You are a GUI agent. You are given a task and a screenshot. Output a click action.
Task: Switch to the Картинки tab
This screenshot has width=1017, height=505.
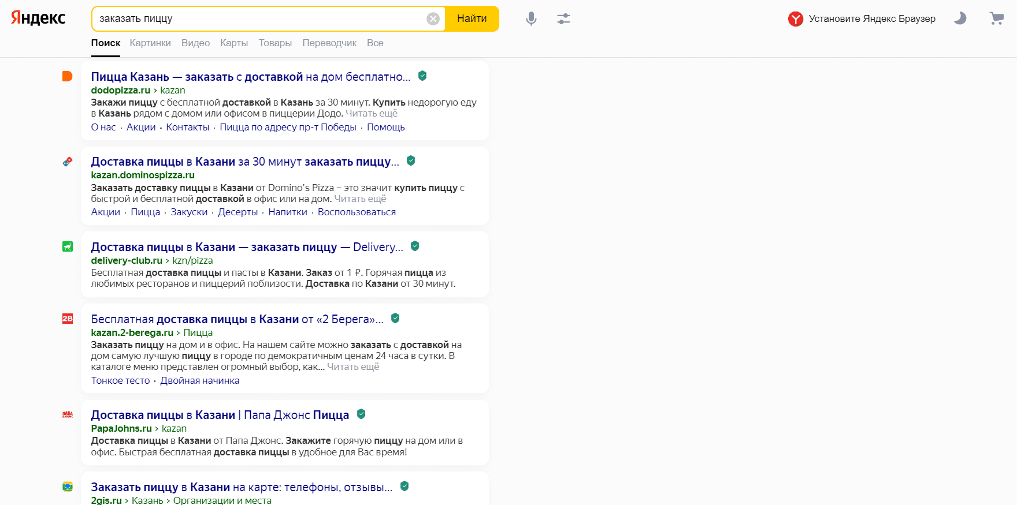(150, 43)
